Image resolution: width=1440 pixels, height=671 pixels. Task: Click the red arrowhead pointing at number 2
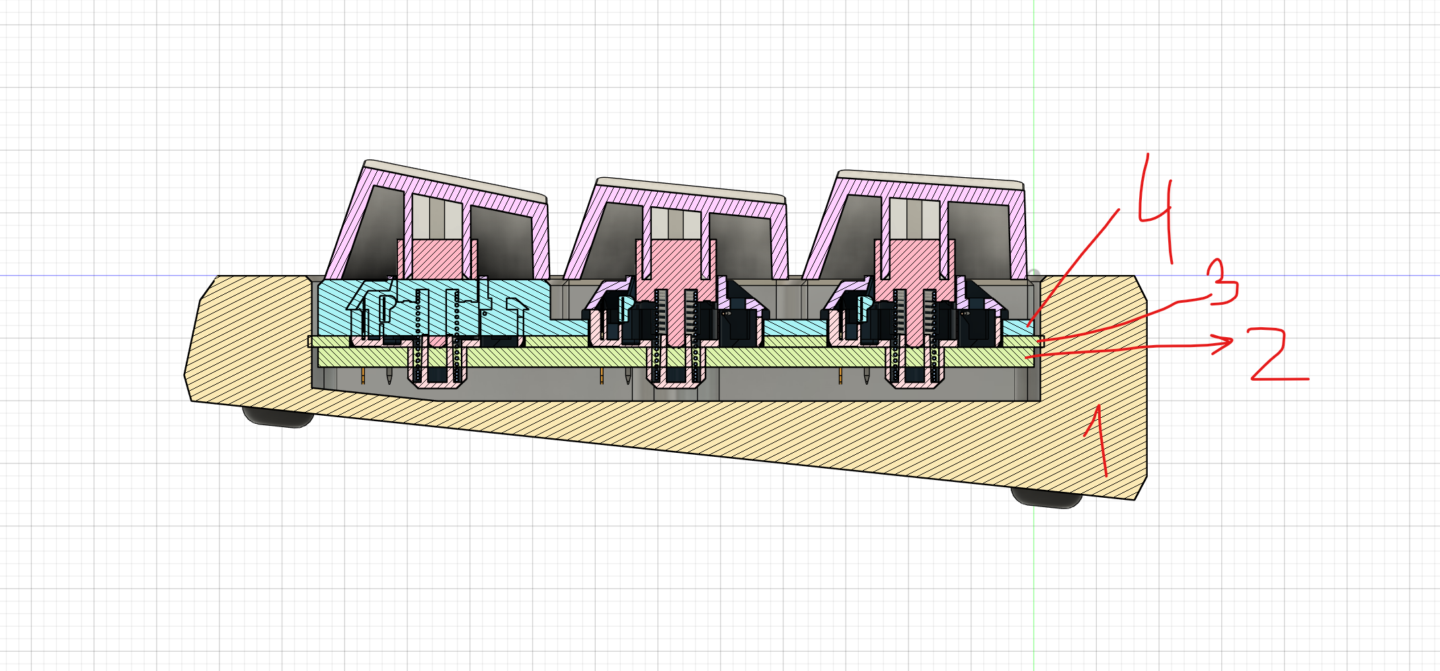tap(1226, 342)
